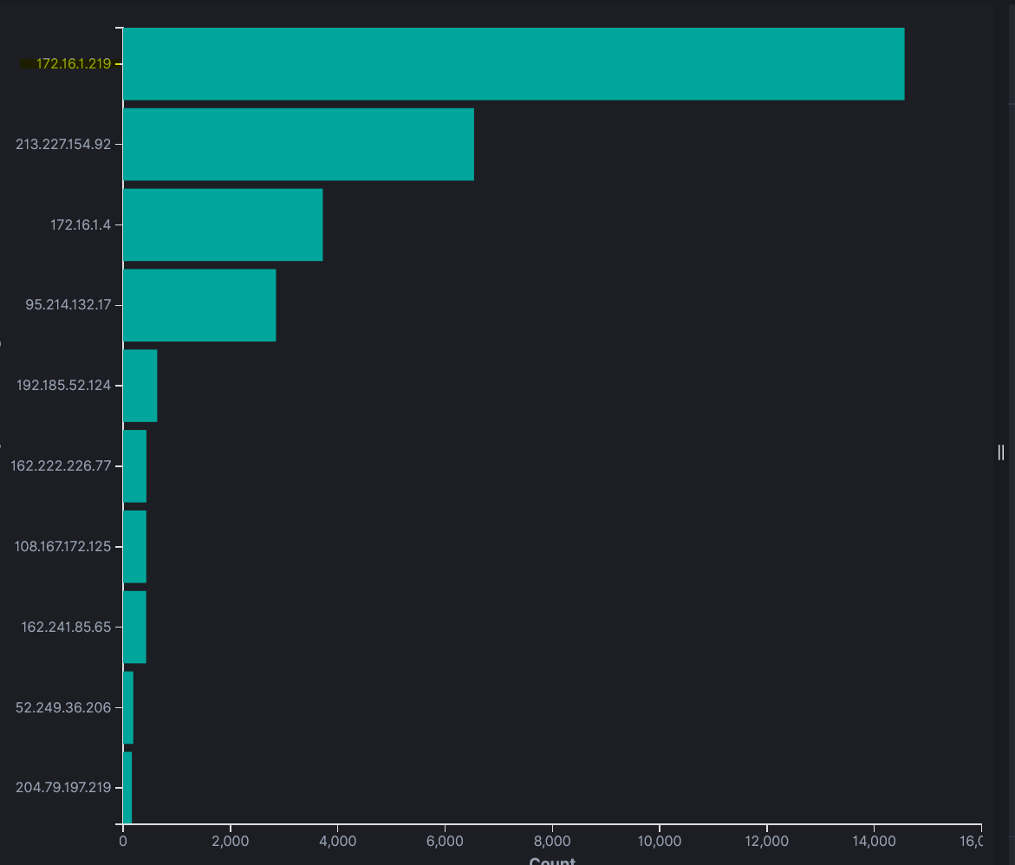Screen dimensions: 1015x865
Task: Select the bar for 162.241.85.65
Action: (x=134, y=627)
